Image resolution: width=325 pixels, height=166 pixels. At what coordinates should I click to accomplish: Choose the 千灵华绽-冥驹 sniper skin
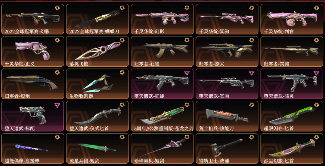tap(227, 19)
